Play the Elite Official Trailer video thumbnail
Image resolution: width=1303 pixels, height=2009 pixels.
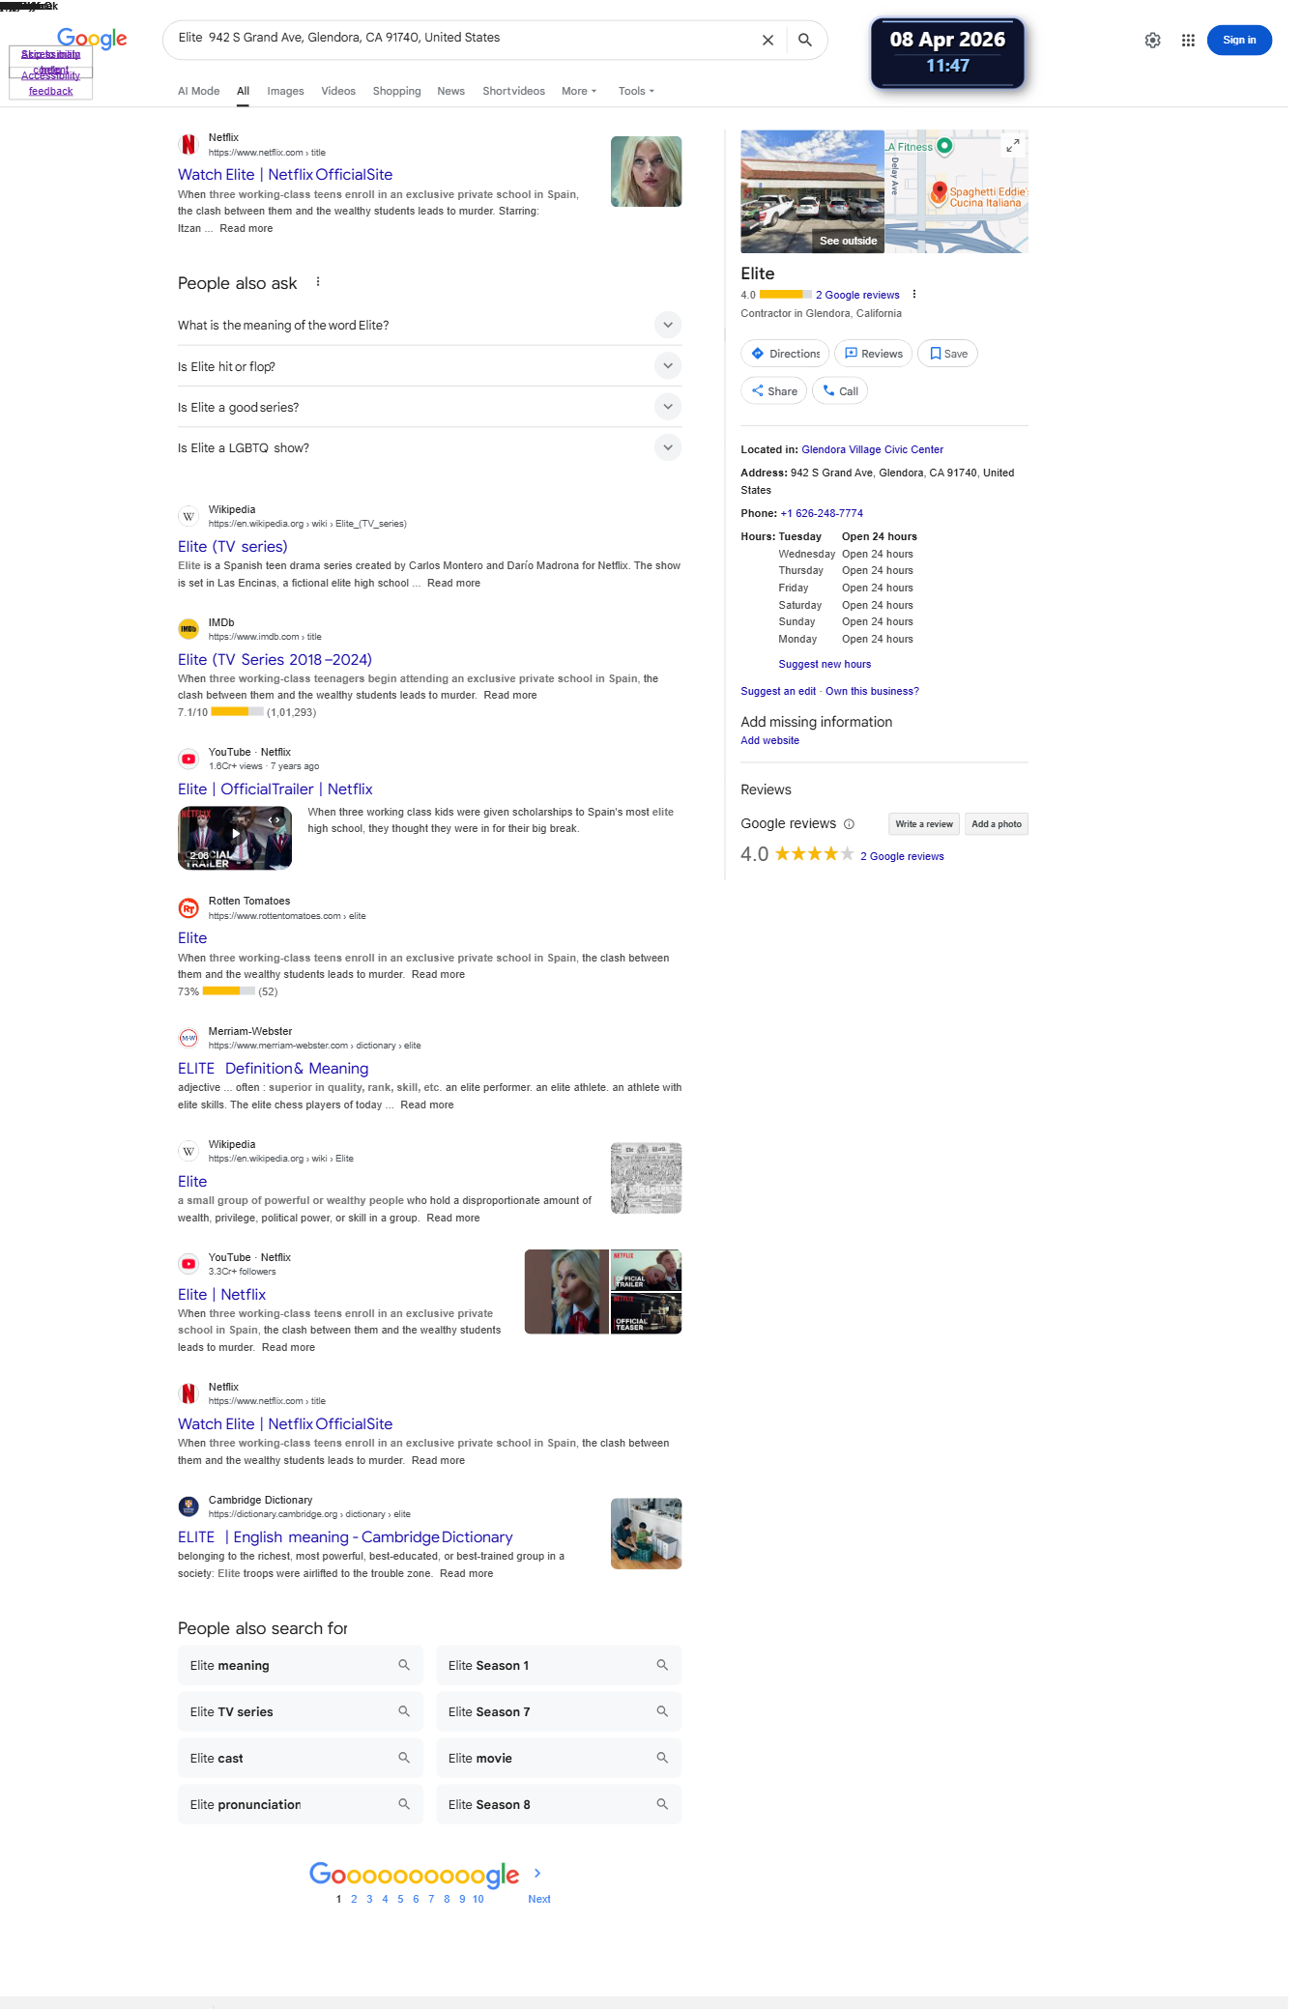235,838
